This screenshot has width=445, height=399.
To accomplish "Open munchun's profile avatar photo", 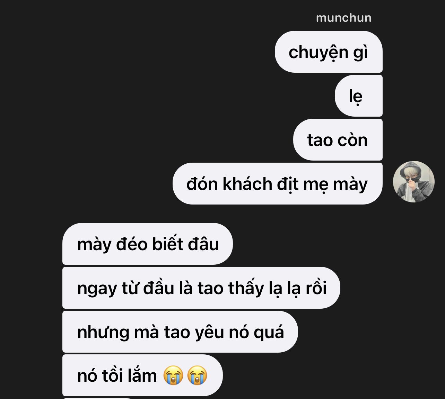I will [x=413, y=182].
